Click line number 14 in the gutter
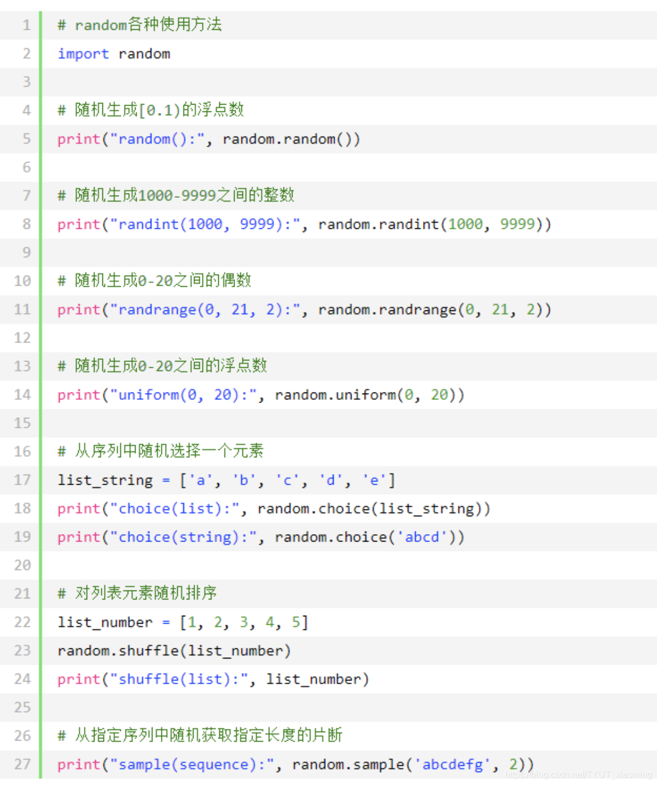This screenshot has height=785, width=657. click(22, 395)
